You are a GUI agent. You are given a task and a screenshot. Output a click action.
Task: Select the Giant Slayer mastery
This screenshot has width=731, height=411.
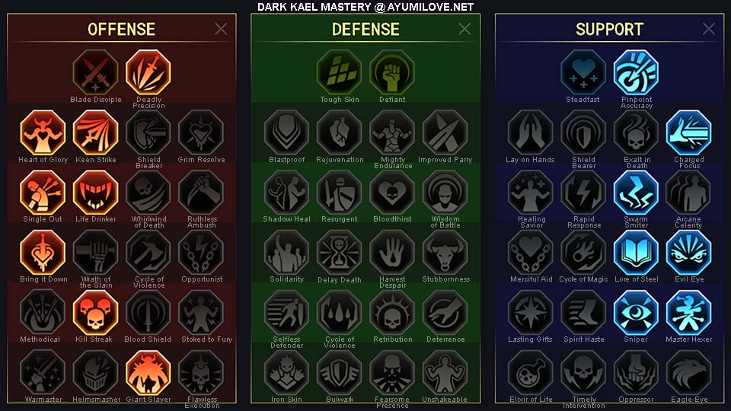pos(148,373)
